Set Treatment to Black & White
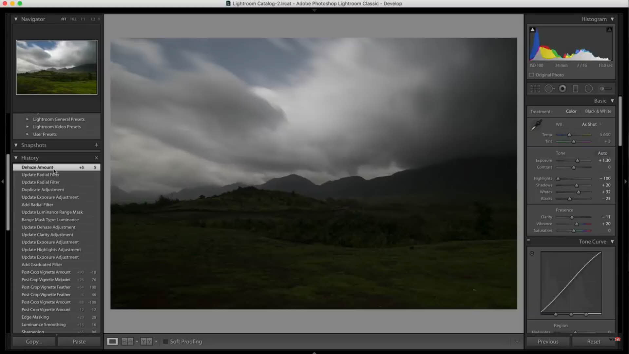The width and height of the screenshot is (629, 354). tap(598, 111)
